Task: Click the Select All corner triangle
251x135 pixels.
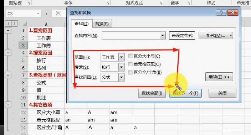Action: (x=25, y=24)
